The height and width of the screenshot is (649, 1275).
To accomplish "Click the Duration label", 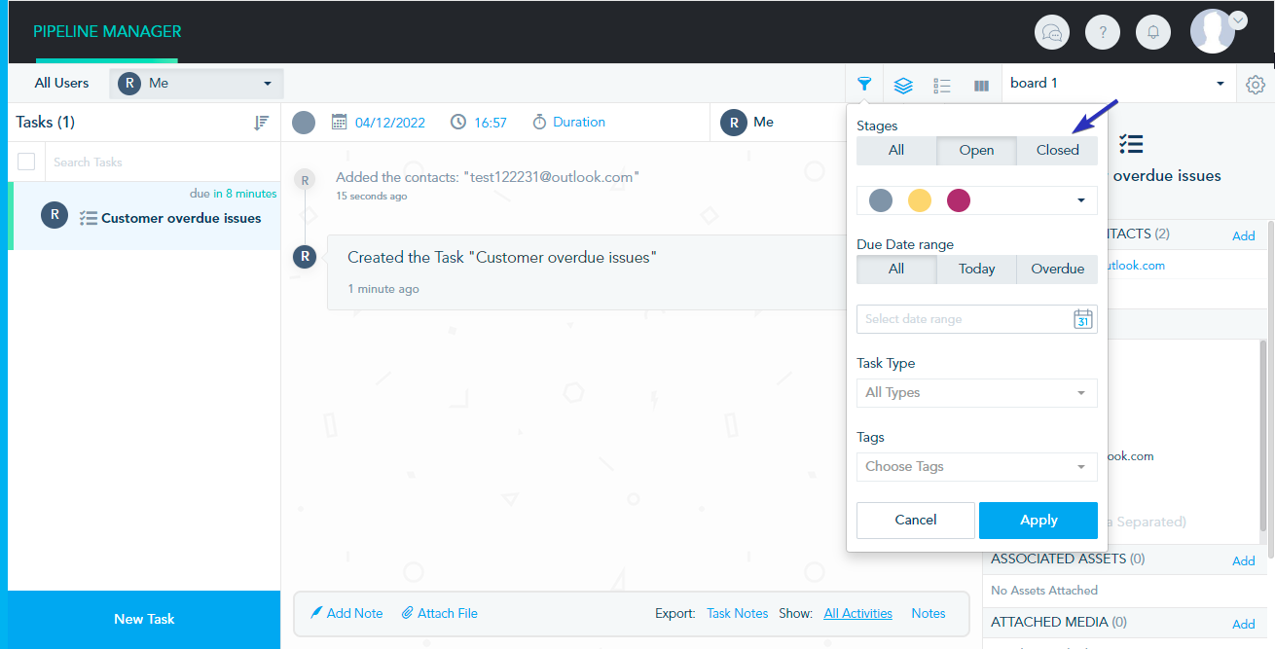I will (x=579, y=122).
